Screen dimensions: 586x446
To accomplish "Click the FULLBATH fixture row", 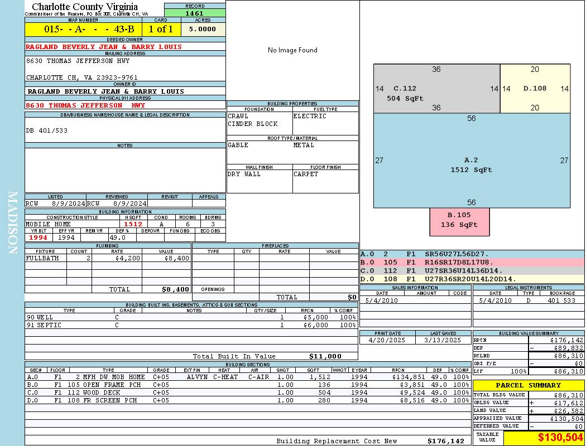I will tap(108, 258).
